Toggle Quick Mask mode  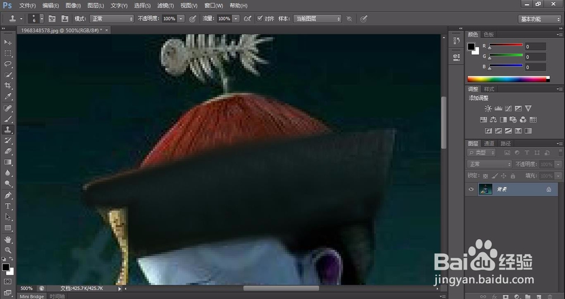7,282
